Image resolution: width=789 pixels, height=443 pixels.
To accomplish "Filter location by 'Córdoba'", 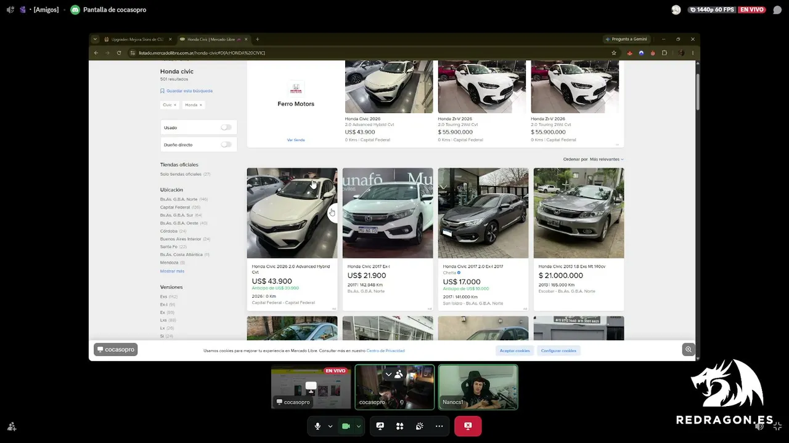I will point(169,231).
